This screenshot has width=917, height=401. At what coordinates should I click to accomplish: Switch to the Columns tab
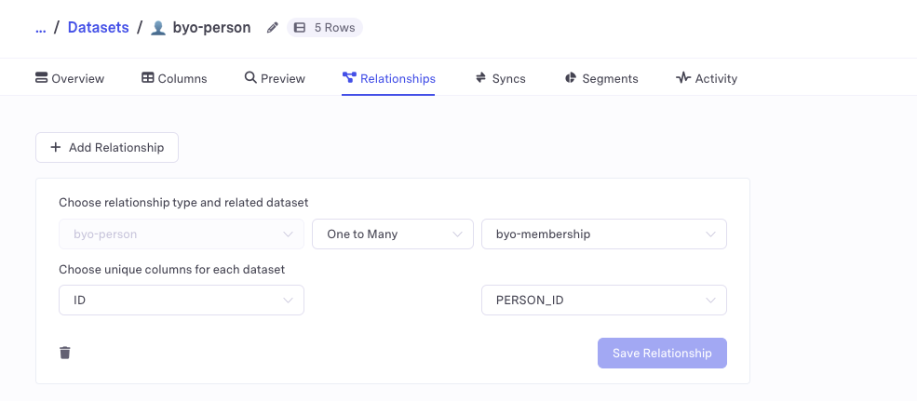coord(174,78)
